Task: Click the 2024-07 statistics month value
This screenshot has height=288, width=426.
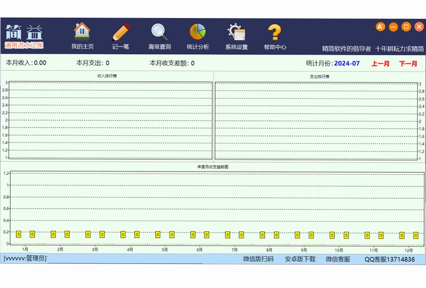Action: (347, 63)
